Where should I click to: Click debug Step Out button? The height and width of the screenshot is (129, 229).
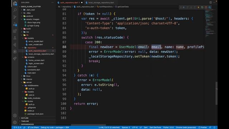coord(195,7)
